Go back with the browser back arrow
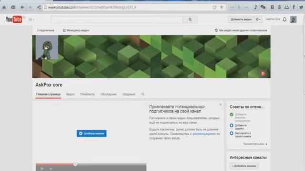The height and width of the screenshot is (171, 305). coord(22,8)
